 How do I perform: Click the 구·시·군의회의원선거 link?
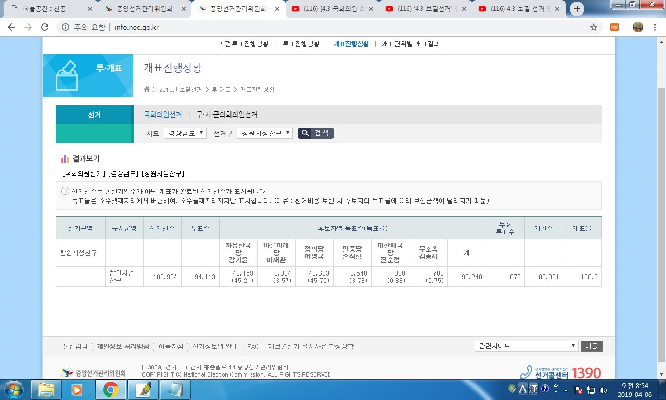226,115
